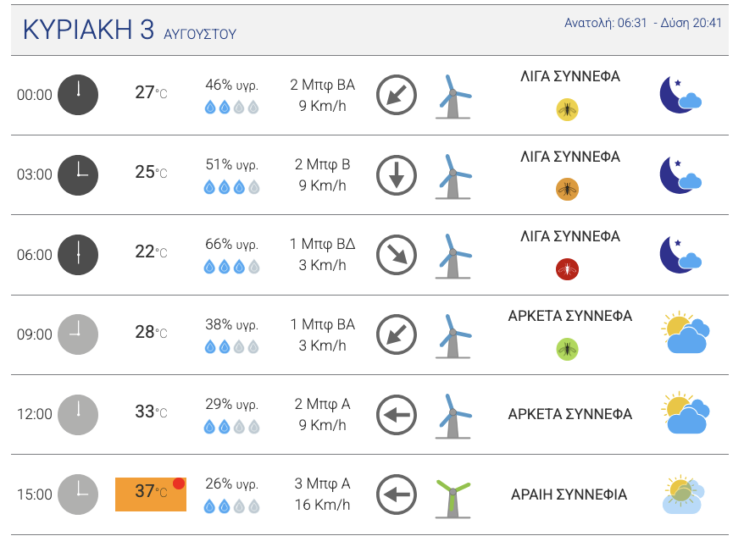
Task: Click the grey clock icon at 09:00
Action: pyautogui.click(x=77, y=334)
